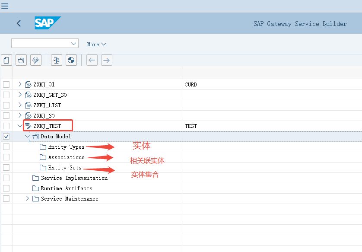Screen dimensions: 362x252
Task: Click the project icon beside ZXKJ_LIST
Action: (28, 105)
